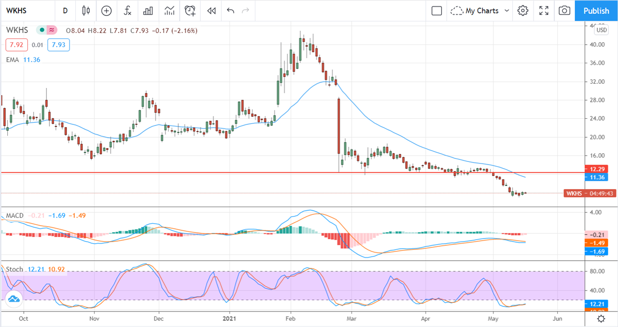Select the candlestick chart style icon
The width and height of the screenshot is (618, 327).
(x=85, y=11)
